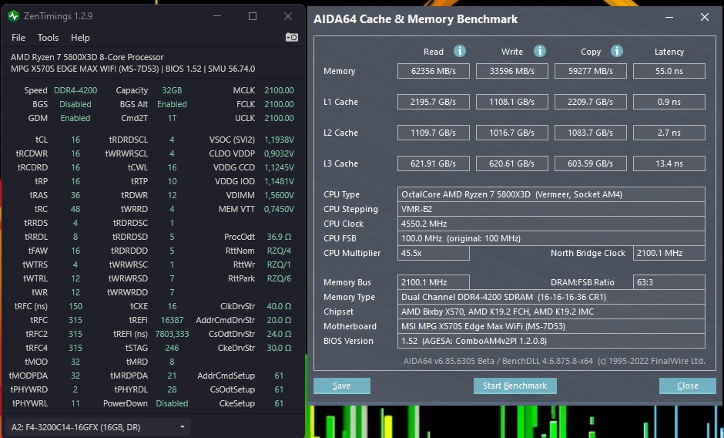Click the FCLK 2100.00 value
Image resolution: width=724 pixels, height=438 pixels.
point(279,104)
